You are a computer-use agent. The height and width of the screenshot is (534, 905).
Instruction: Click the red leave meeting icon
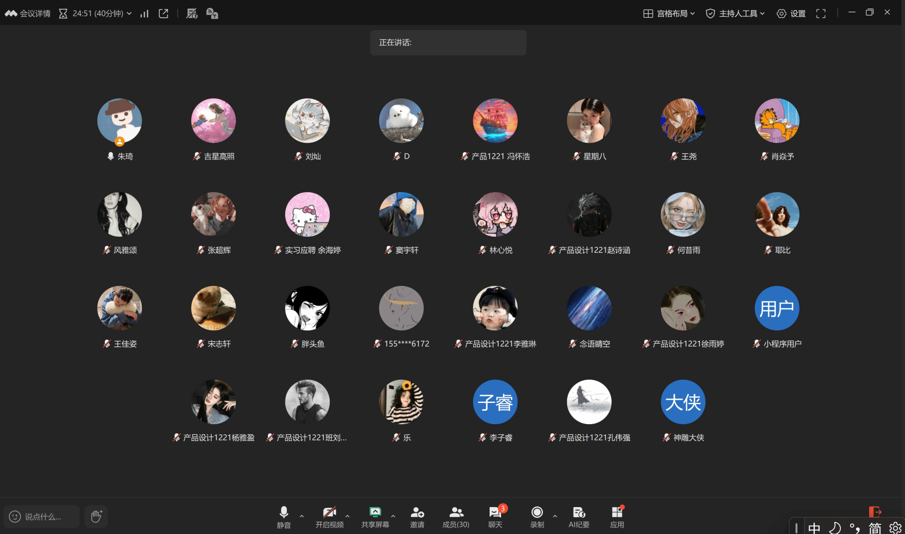pyautogui.click(x=875, y=511)
